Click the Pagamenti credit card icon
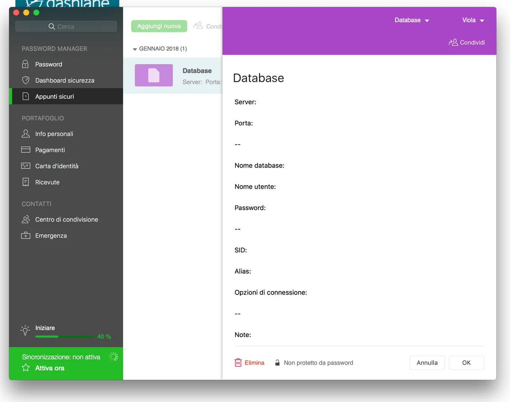Image resolution: width=510 pixels, height=402 pixels. pyautogui.click(x=25, y=150)
